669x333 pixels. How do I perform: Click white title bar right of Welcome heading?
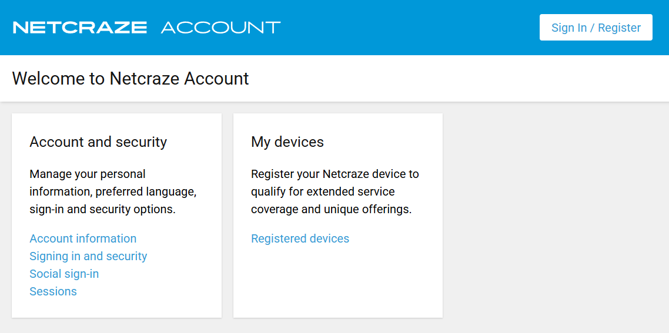click(x=459, y=79)
